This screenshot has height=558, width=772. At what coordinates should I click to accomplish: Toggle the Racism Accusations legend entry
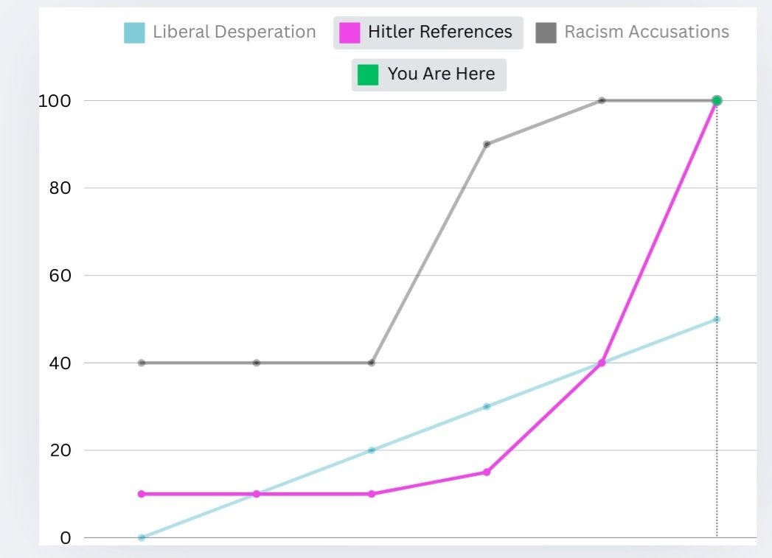[x=632, y=32]
